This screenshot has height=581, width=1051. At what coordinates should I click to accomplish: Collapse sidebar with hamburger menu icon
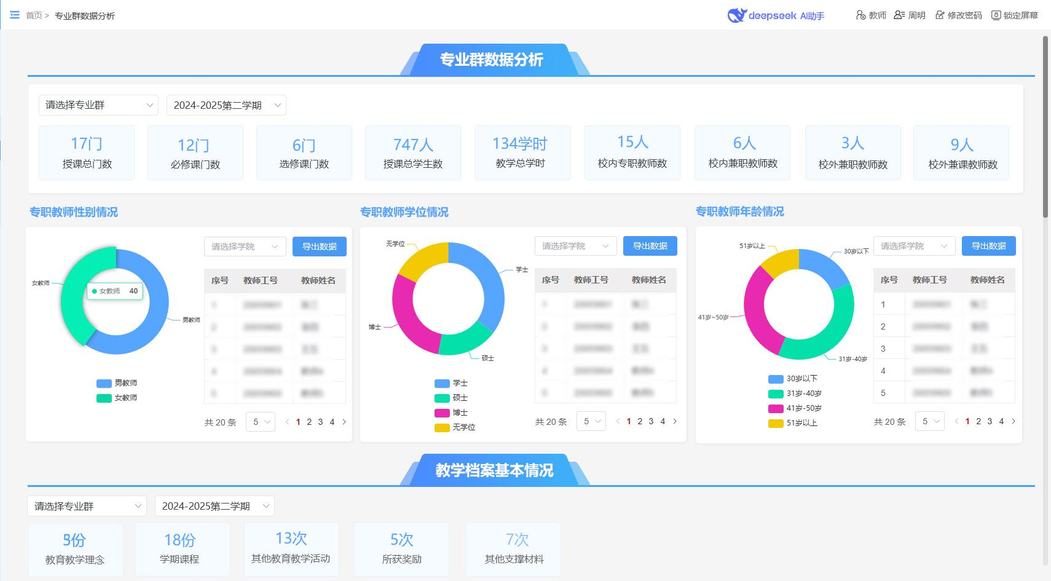point(15,15)
